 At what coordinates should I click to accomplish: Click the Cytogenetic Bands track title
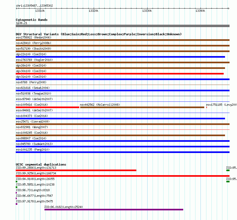[x=32, y=20]
